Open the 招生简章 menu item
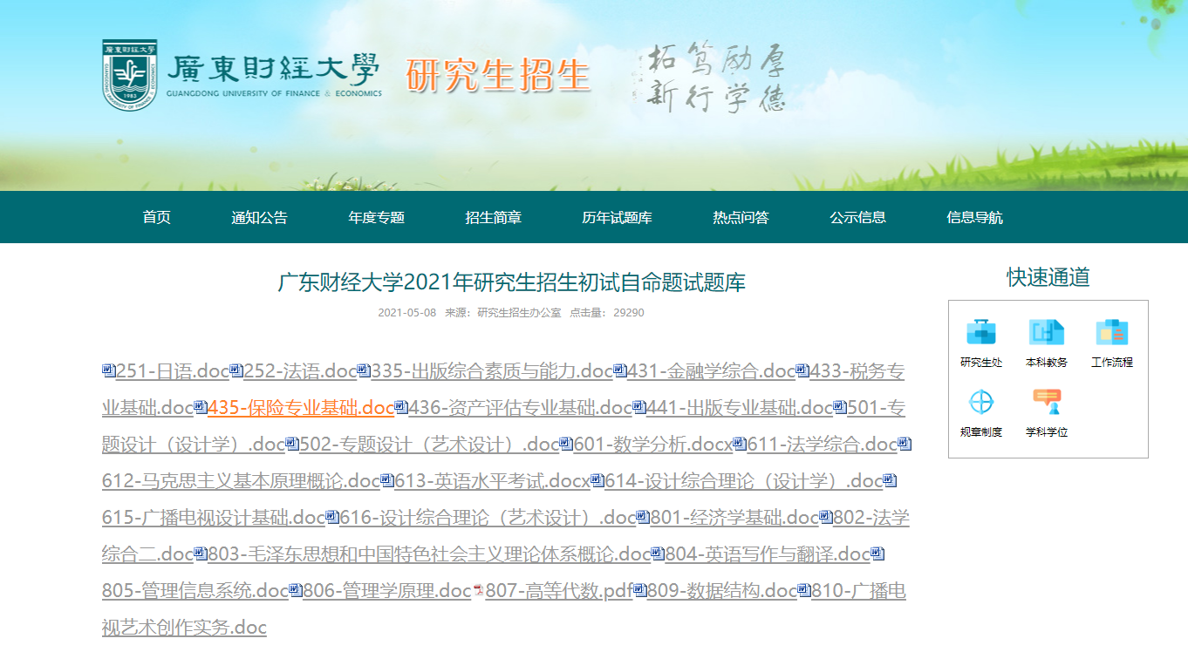 pyautogui.click(x=494, y=218)
